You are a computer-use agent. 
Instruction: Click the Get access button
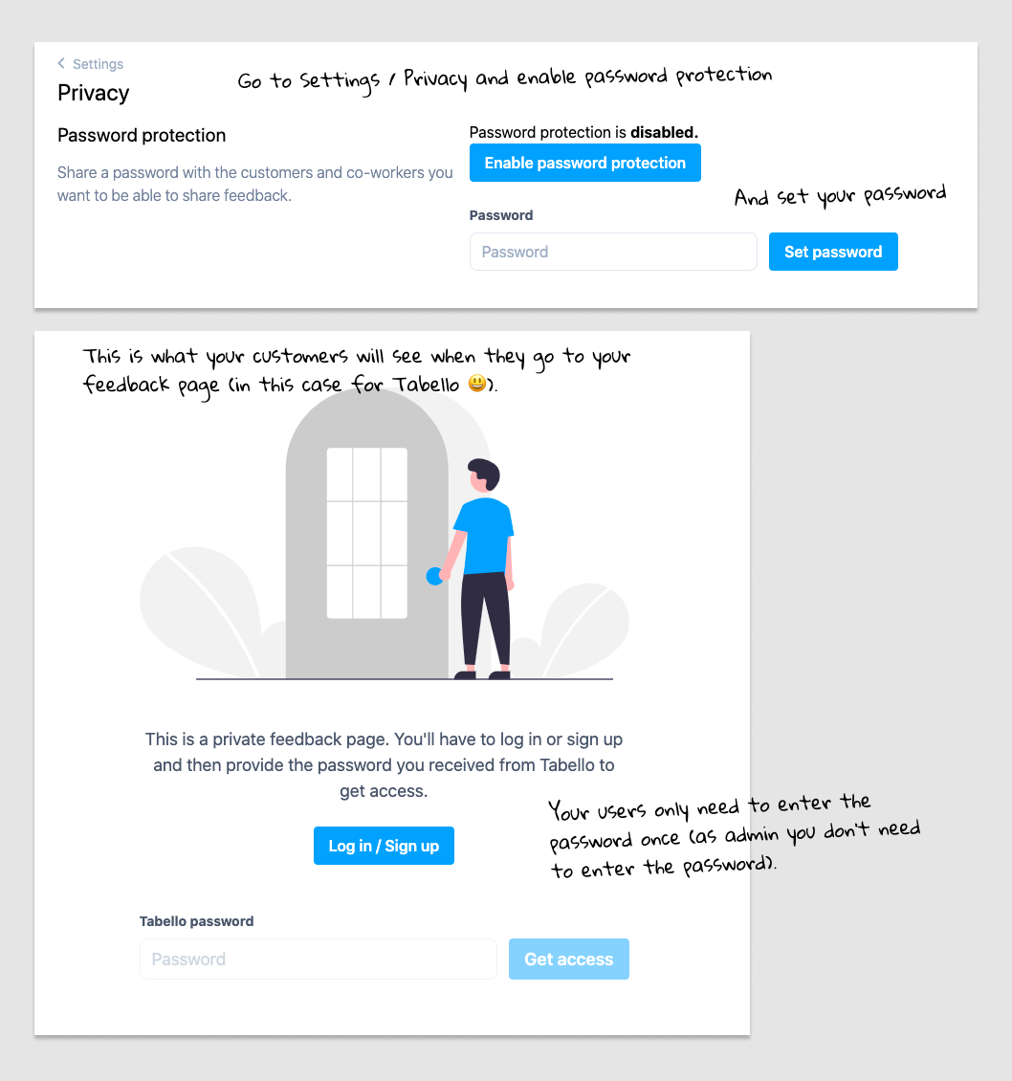click(569, 959)
